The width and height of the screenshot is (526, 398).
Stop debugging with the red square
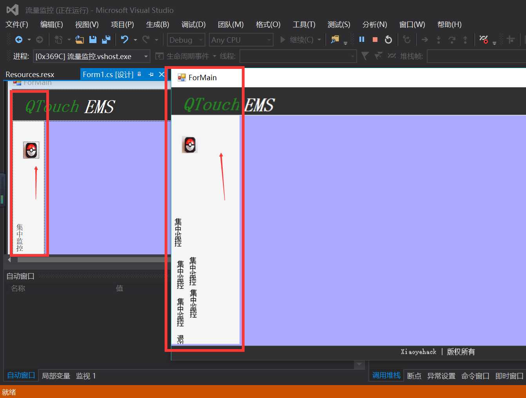click(375, 40)
